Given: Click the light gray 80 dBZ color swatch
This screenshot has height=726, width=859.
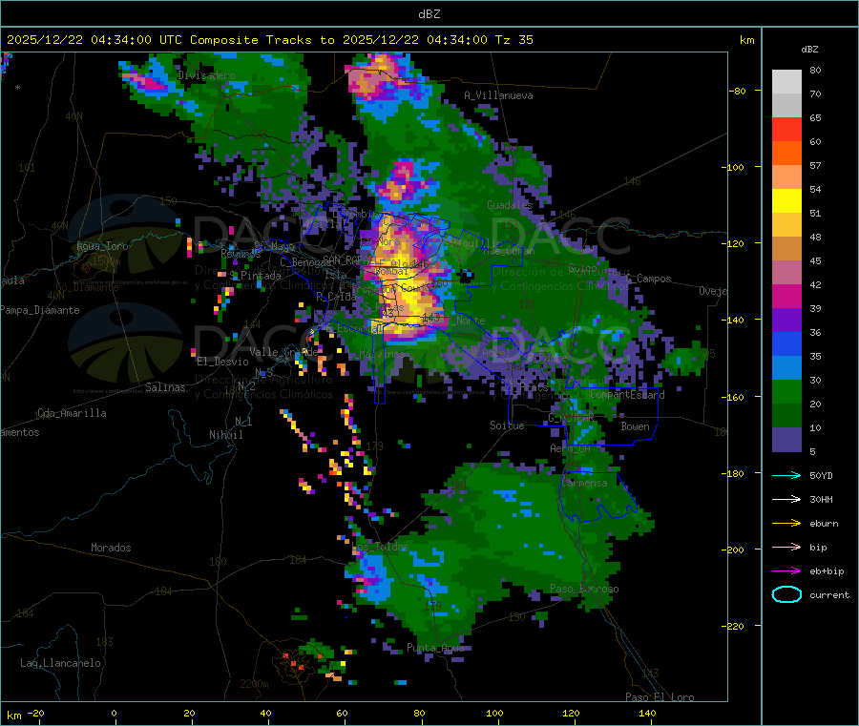Looking at the screenshot, I should 786,82.
